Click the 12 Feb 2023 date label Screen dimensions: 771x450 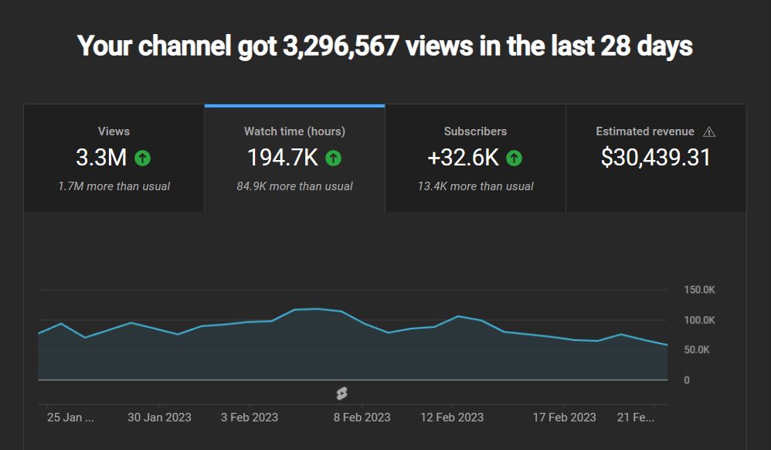pyautogui.click(x=452, y=418)
